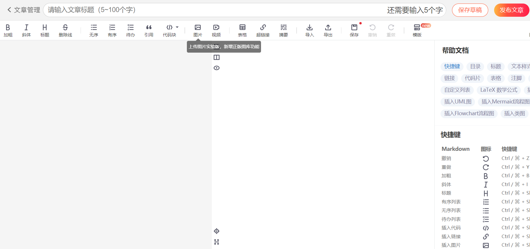This screenshot has height=249, width=530.
Task: Select the 插入类图 help tag
Action: (515, 113)
